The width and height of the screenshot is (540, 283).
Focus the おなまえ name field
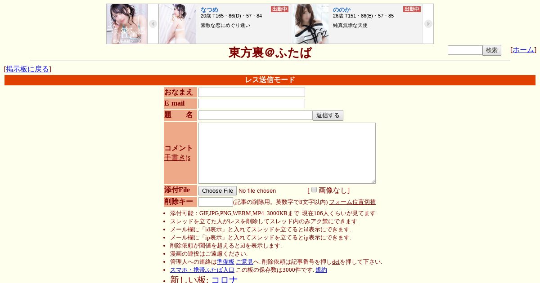[252, 92]
